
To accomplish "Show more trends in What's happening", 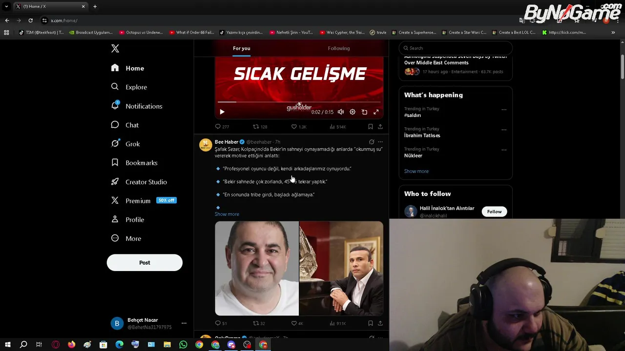I will click(x=417, y=171).
